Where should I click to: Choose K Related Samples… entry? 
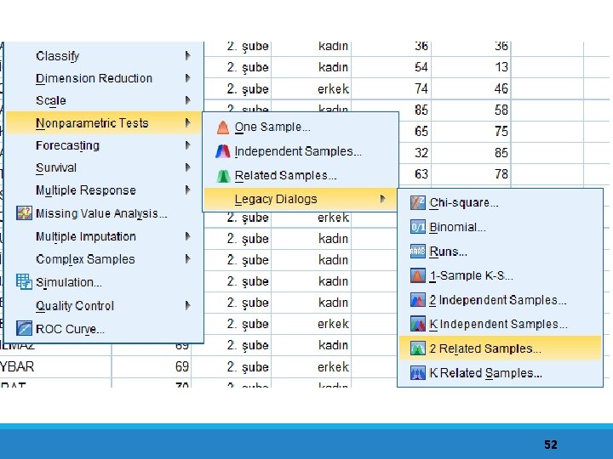click(x=500, y=373)
